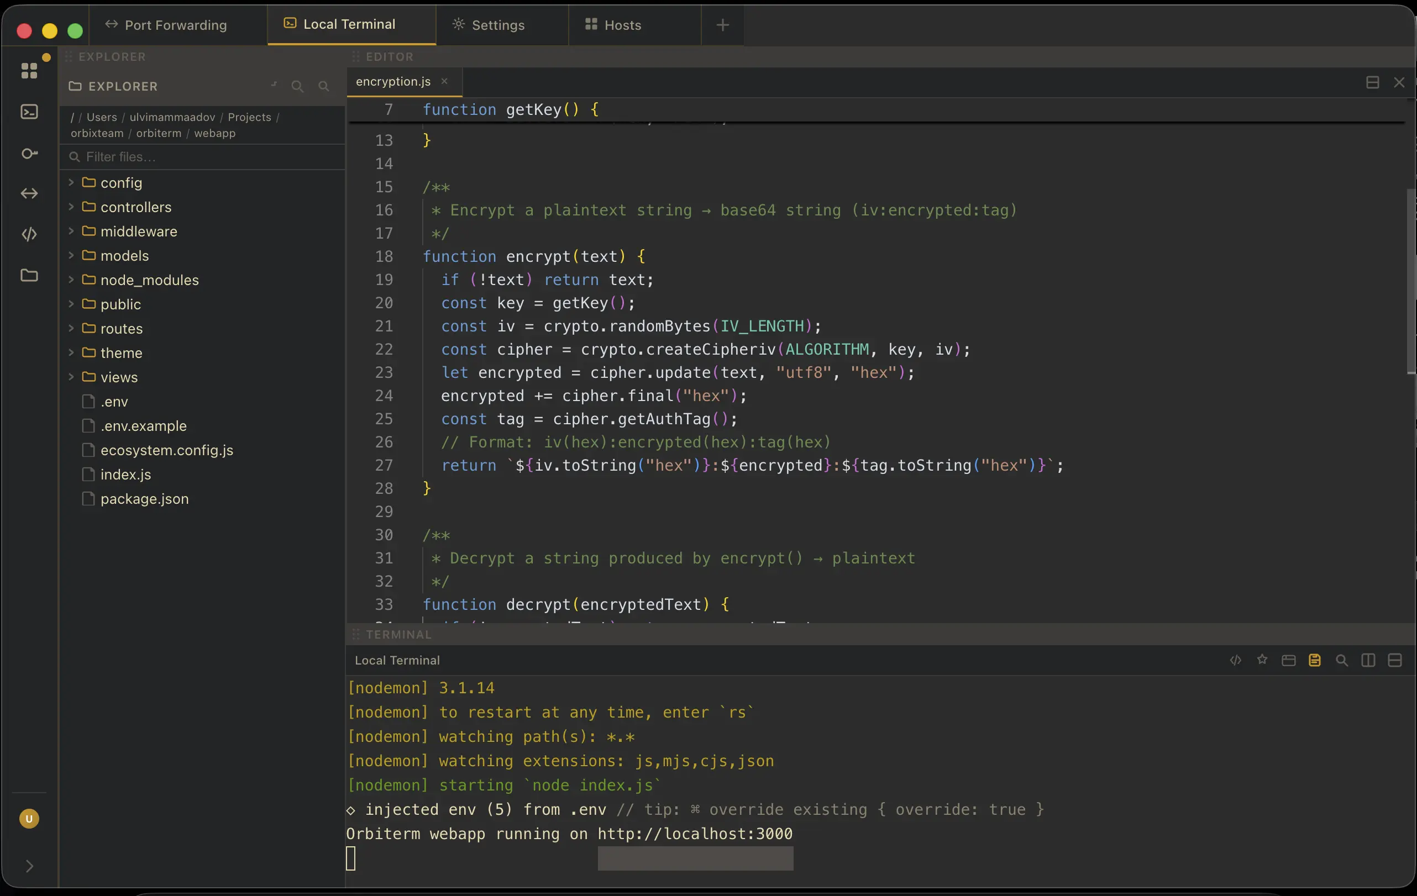Close the encryption.js tab
Screen dimensions: 1417x896
point(444,81)
